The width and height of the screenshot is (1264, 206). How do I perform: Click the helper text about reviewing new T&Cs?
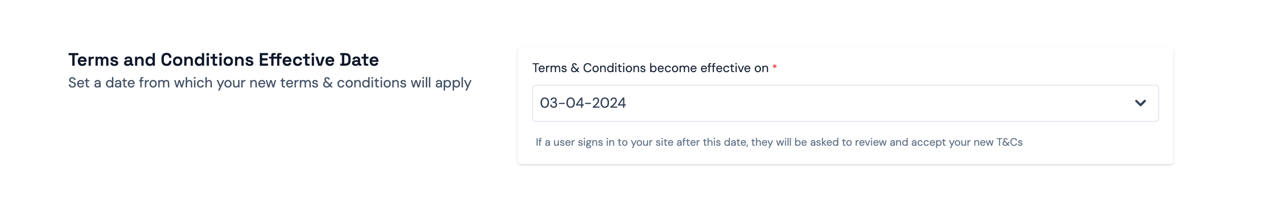pos(779,142)
